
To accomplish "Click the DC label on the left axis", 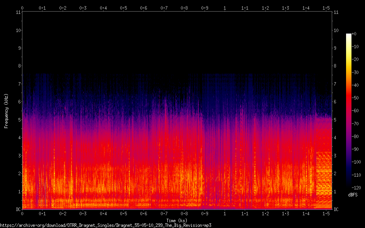I will pyautogui.click(x=17, y=209).
